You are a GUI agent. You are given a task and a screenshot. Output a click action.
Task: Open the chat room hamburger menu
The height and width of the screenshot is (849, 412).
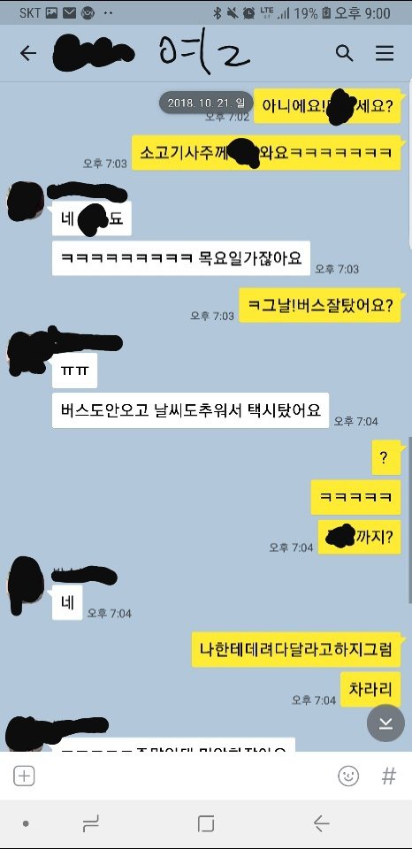pyautogui.click(x=385, y=53)
